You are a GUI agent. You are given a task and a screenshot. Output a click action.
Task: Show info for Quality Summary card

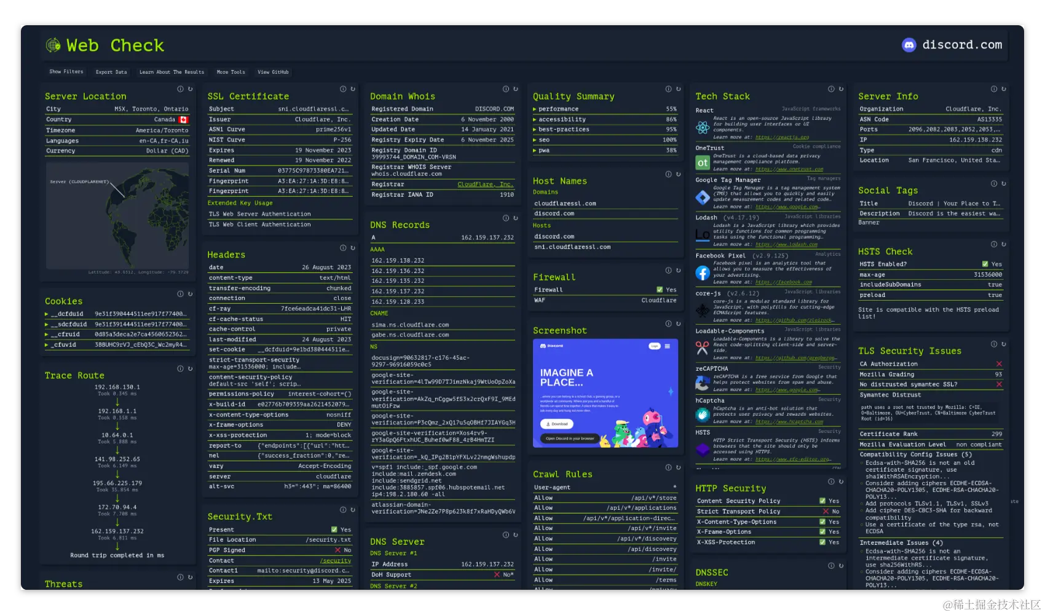point(669,89)
